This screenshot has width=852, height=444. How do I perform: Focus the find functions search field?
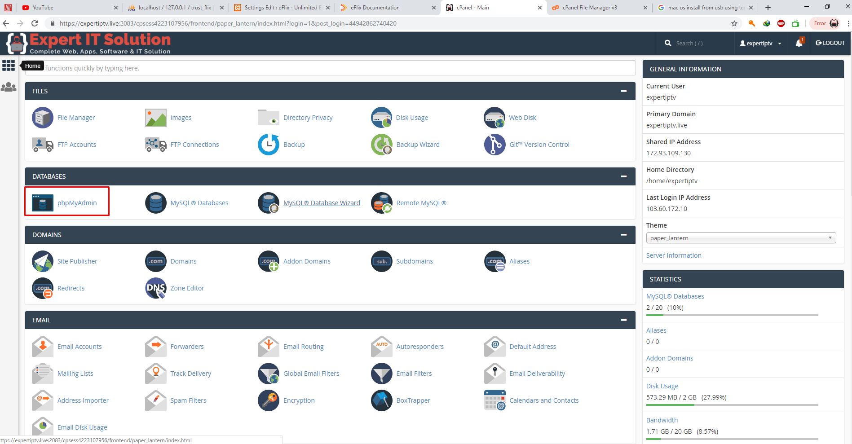coord(330,68)
